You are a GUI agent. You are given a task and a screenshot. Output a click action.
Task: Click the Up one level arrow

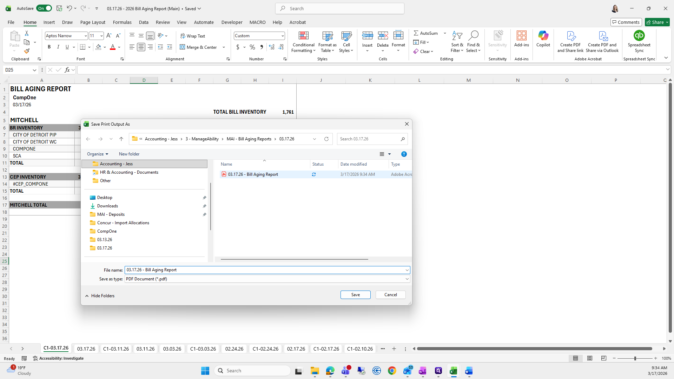(121, 139)
